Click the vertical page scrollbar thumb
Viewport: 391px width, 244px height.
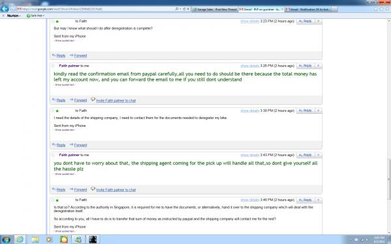(389, 180)
